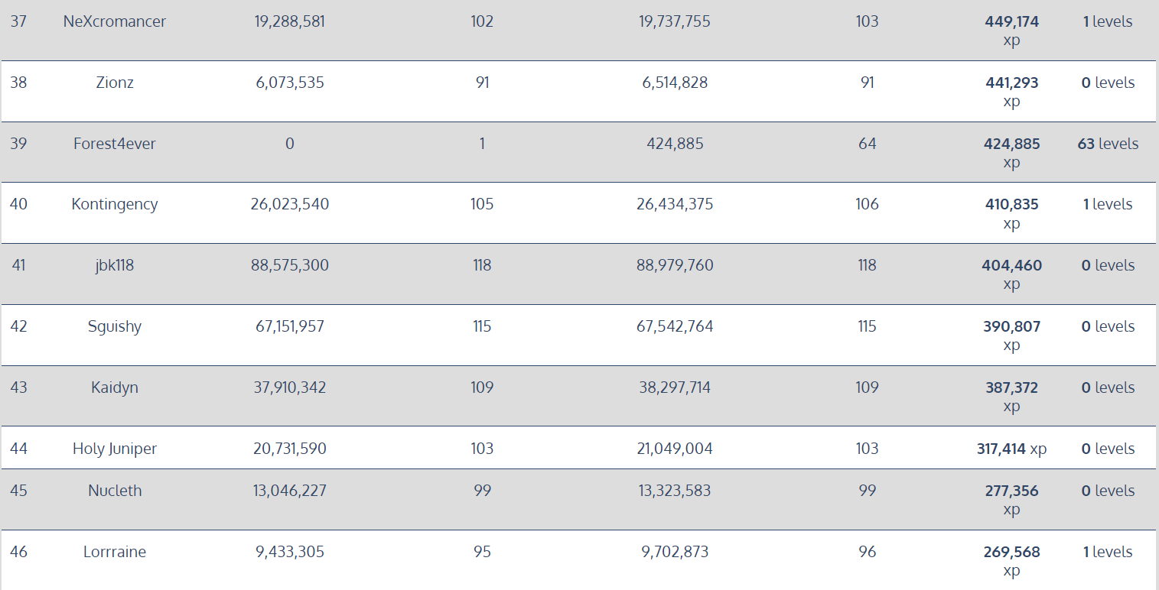This screenshot has height=590, width=1159.
Task: Select Nucleth in the rankings
Action: 115,491
